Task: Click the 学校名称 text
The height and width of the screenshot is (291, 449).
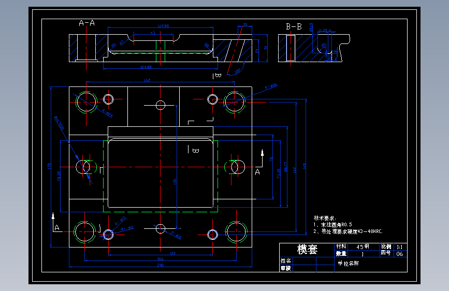Action: 348,263
